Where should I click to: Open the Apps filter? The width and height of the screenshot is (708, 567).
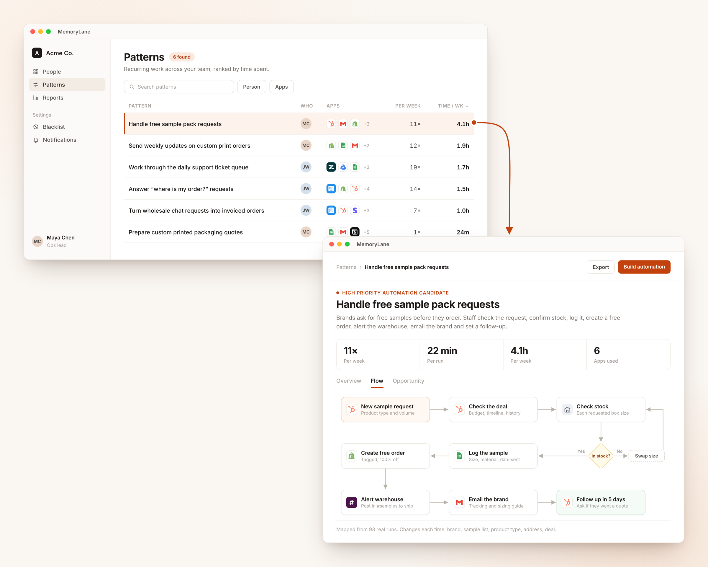click(x=281, y=87)
